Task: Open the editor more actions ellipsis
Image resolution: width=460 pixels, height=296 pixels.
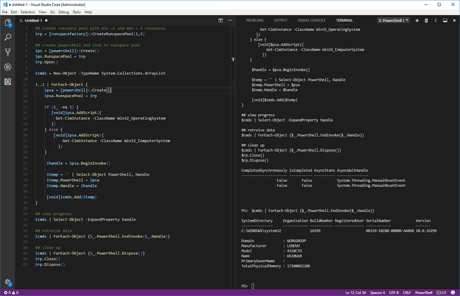Action: coord(230,20)
